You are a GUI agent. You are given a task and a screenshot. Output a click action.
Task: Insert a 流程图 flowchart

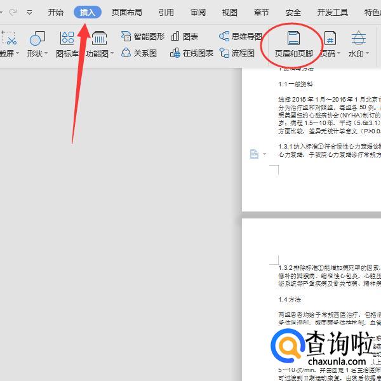[237, 53]
